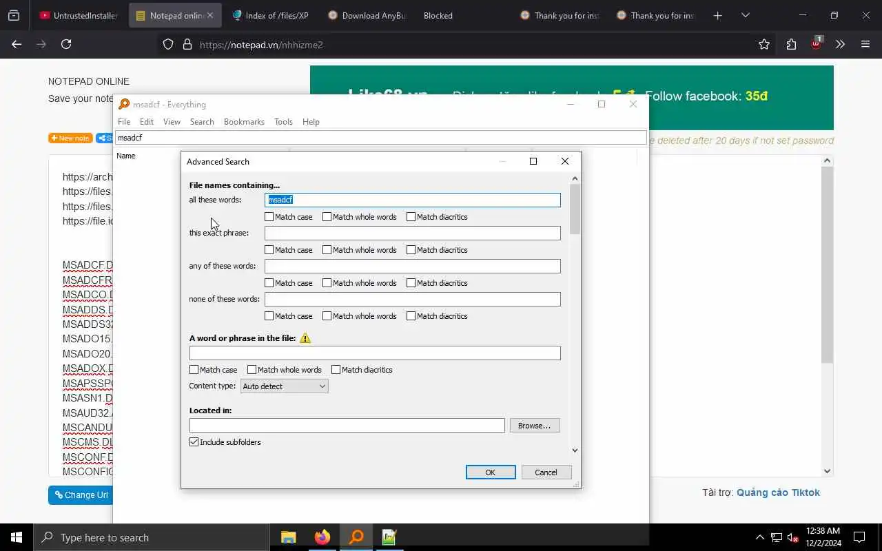Image resolution: width=882 pixels, height=551 pixels.
Task: Open the Content type Auto detect dropdown
Action: 285,386
